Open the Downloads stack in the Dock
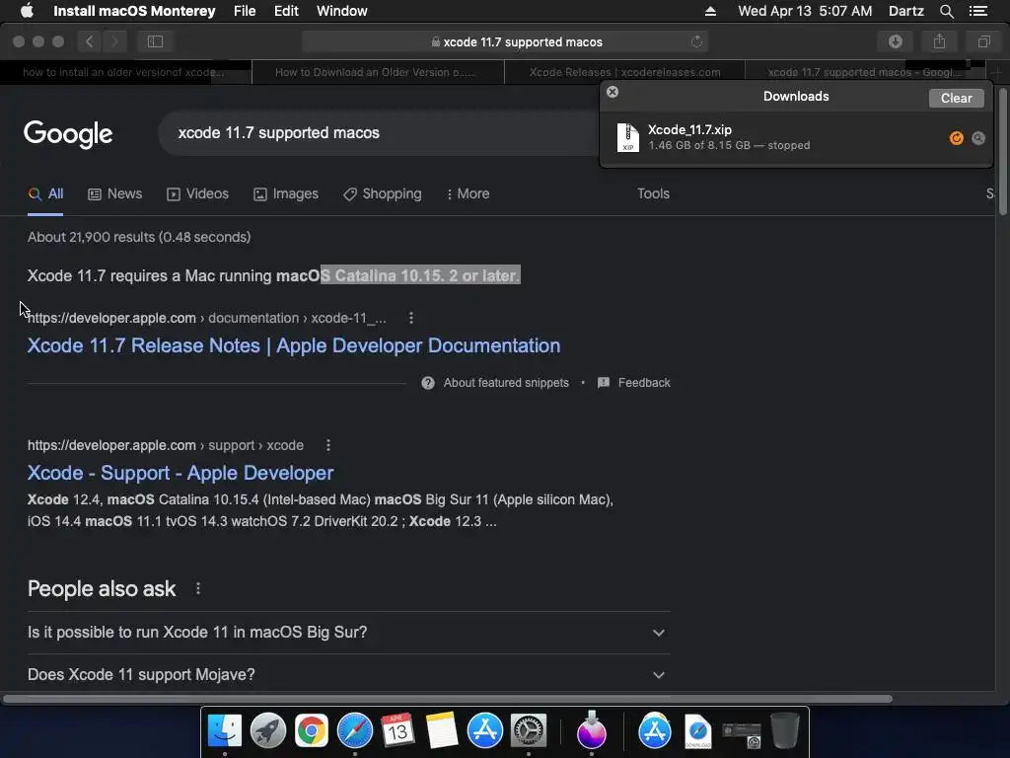Image resolution: width=1010 pixels, height=758 pixels. pos(698,731)
